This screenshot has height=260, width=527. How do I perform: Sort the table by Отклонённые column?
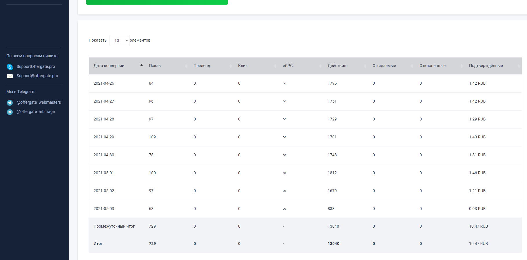pyautogui.click(x=440, y=66)
